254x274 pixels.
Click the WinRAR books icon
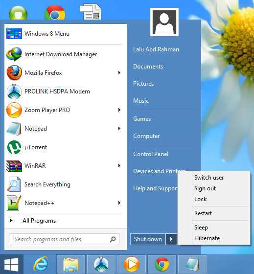point(14,166)
